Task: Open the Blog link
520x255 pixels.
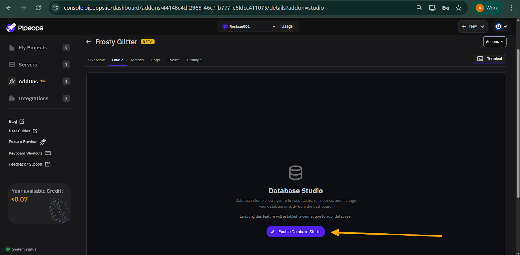Action: pyautogui.click(x=17, y=121)
